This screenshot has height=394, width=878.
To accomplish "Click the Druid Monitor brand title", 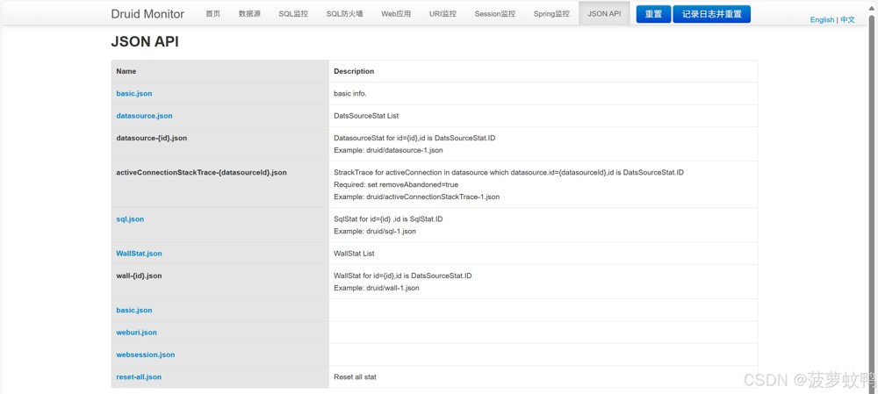I will (x=148, y=14).
